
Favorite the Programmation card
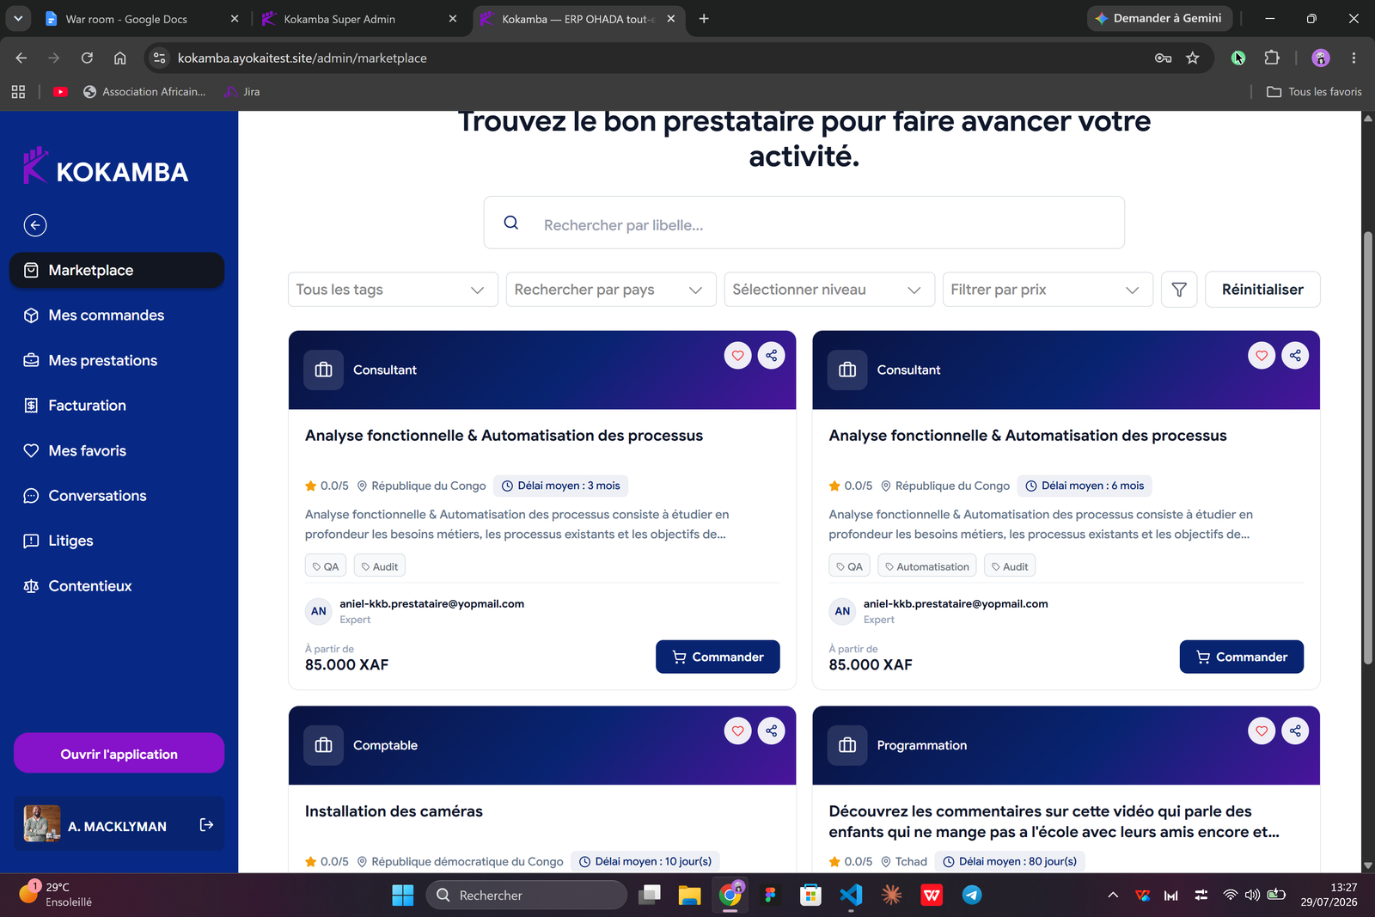click(1262, 731)
